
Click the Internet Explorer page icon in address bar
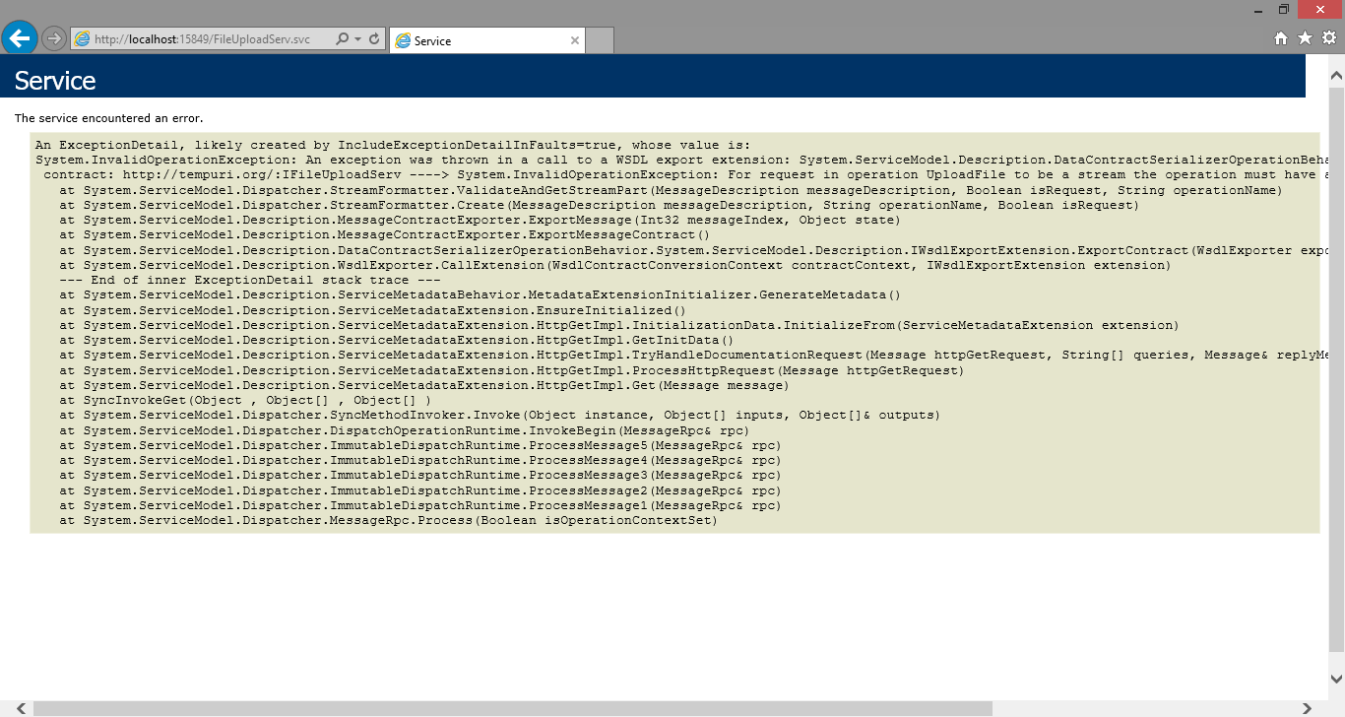click(82, 39)
